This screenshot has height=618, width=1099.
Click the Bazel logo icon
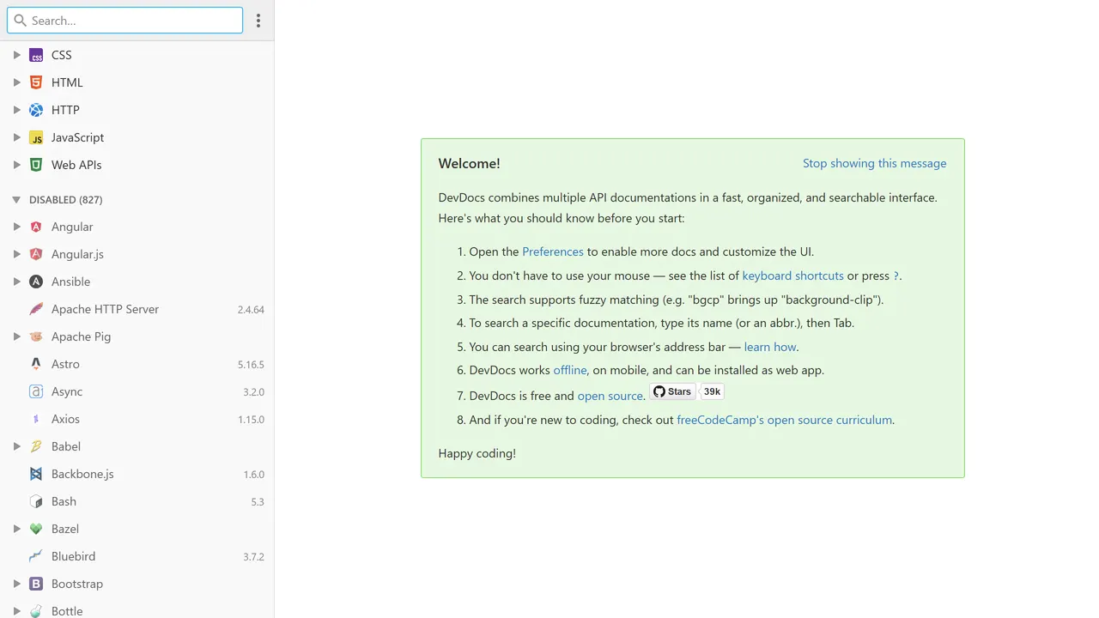(x=36, y=529)
